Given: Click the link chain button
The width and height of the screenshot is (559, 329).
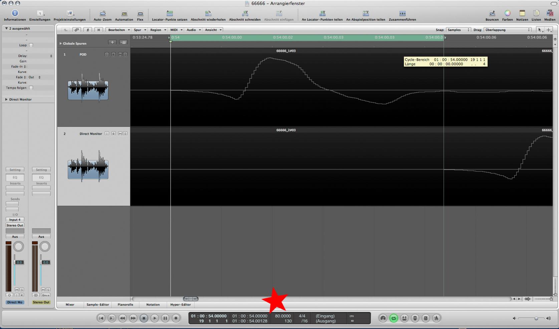Looking at the screenshot, I should click(77, 30).
